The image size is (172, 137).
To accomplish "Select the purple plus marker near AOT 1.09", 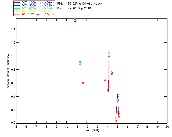I will (x=109, y=50).
